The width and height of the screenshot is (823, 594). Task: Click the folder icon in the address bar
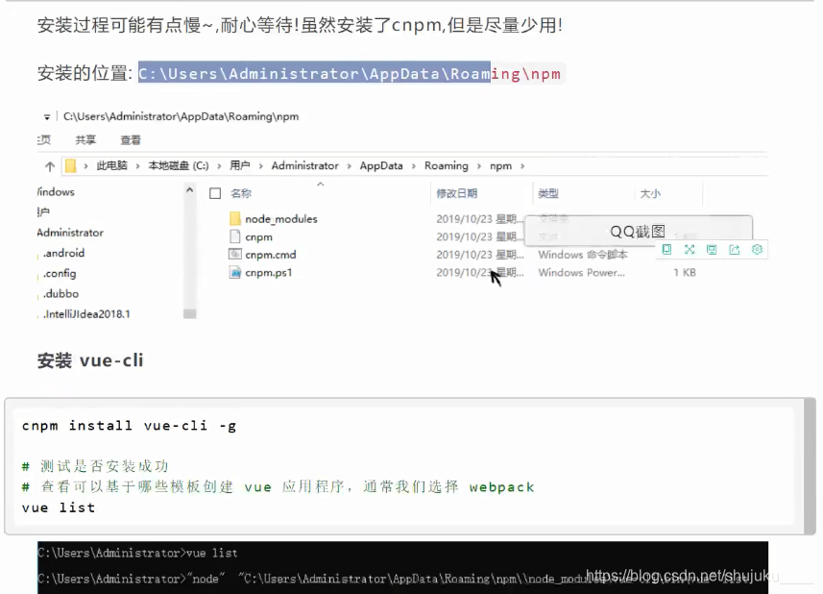click(x=71, y=165)
